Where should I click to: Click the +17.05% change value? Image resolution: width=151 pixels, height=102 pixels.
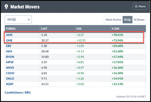(x=118, y=62)
